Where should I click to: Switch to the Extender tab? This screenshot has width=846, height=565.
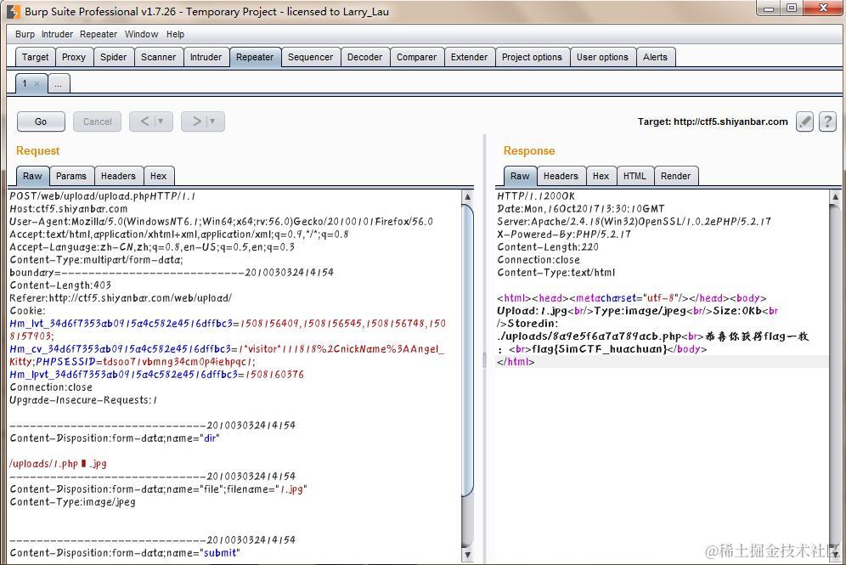click(470, 57)
